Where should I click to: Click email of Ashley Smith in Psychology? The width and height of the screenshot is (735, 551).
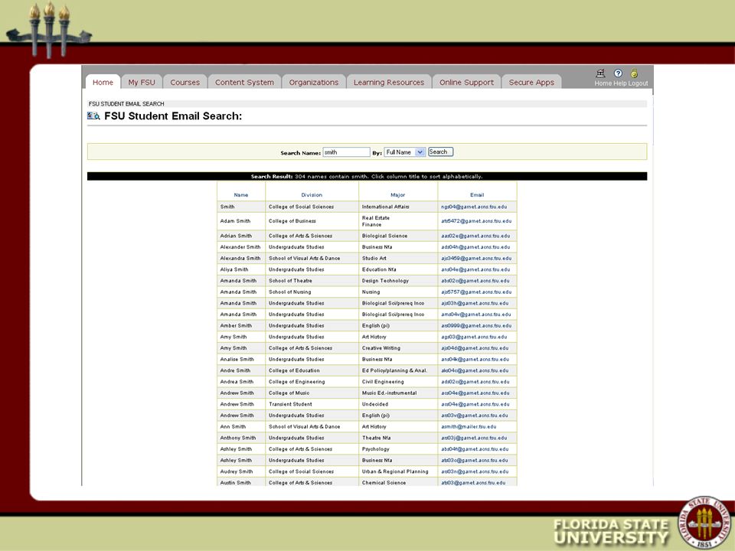coord(475,450)
